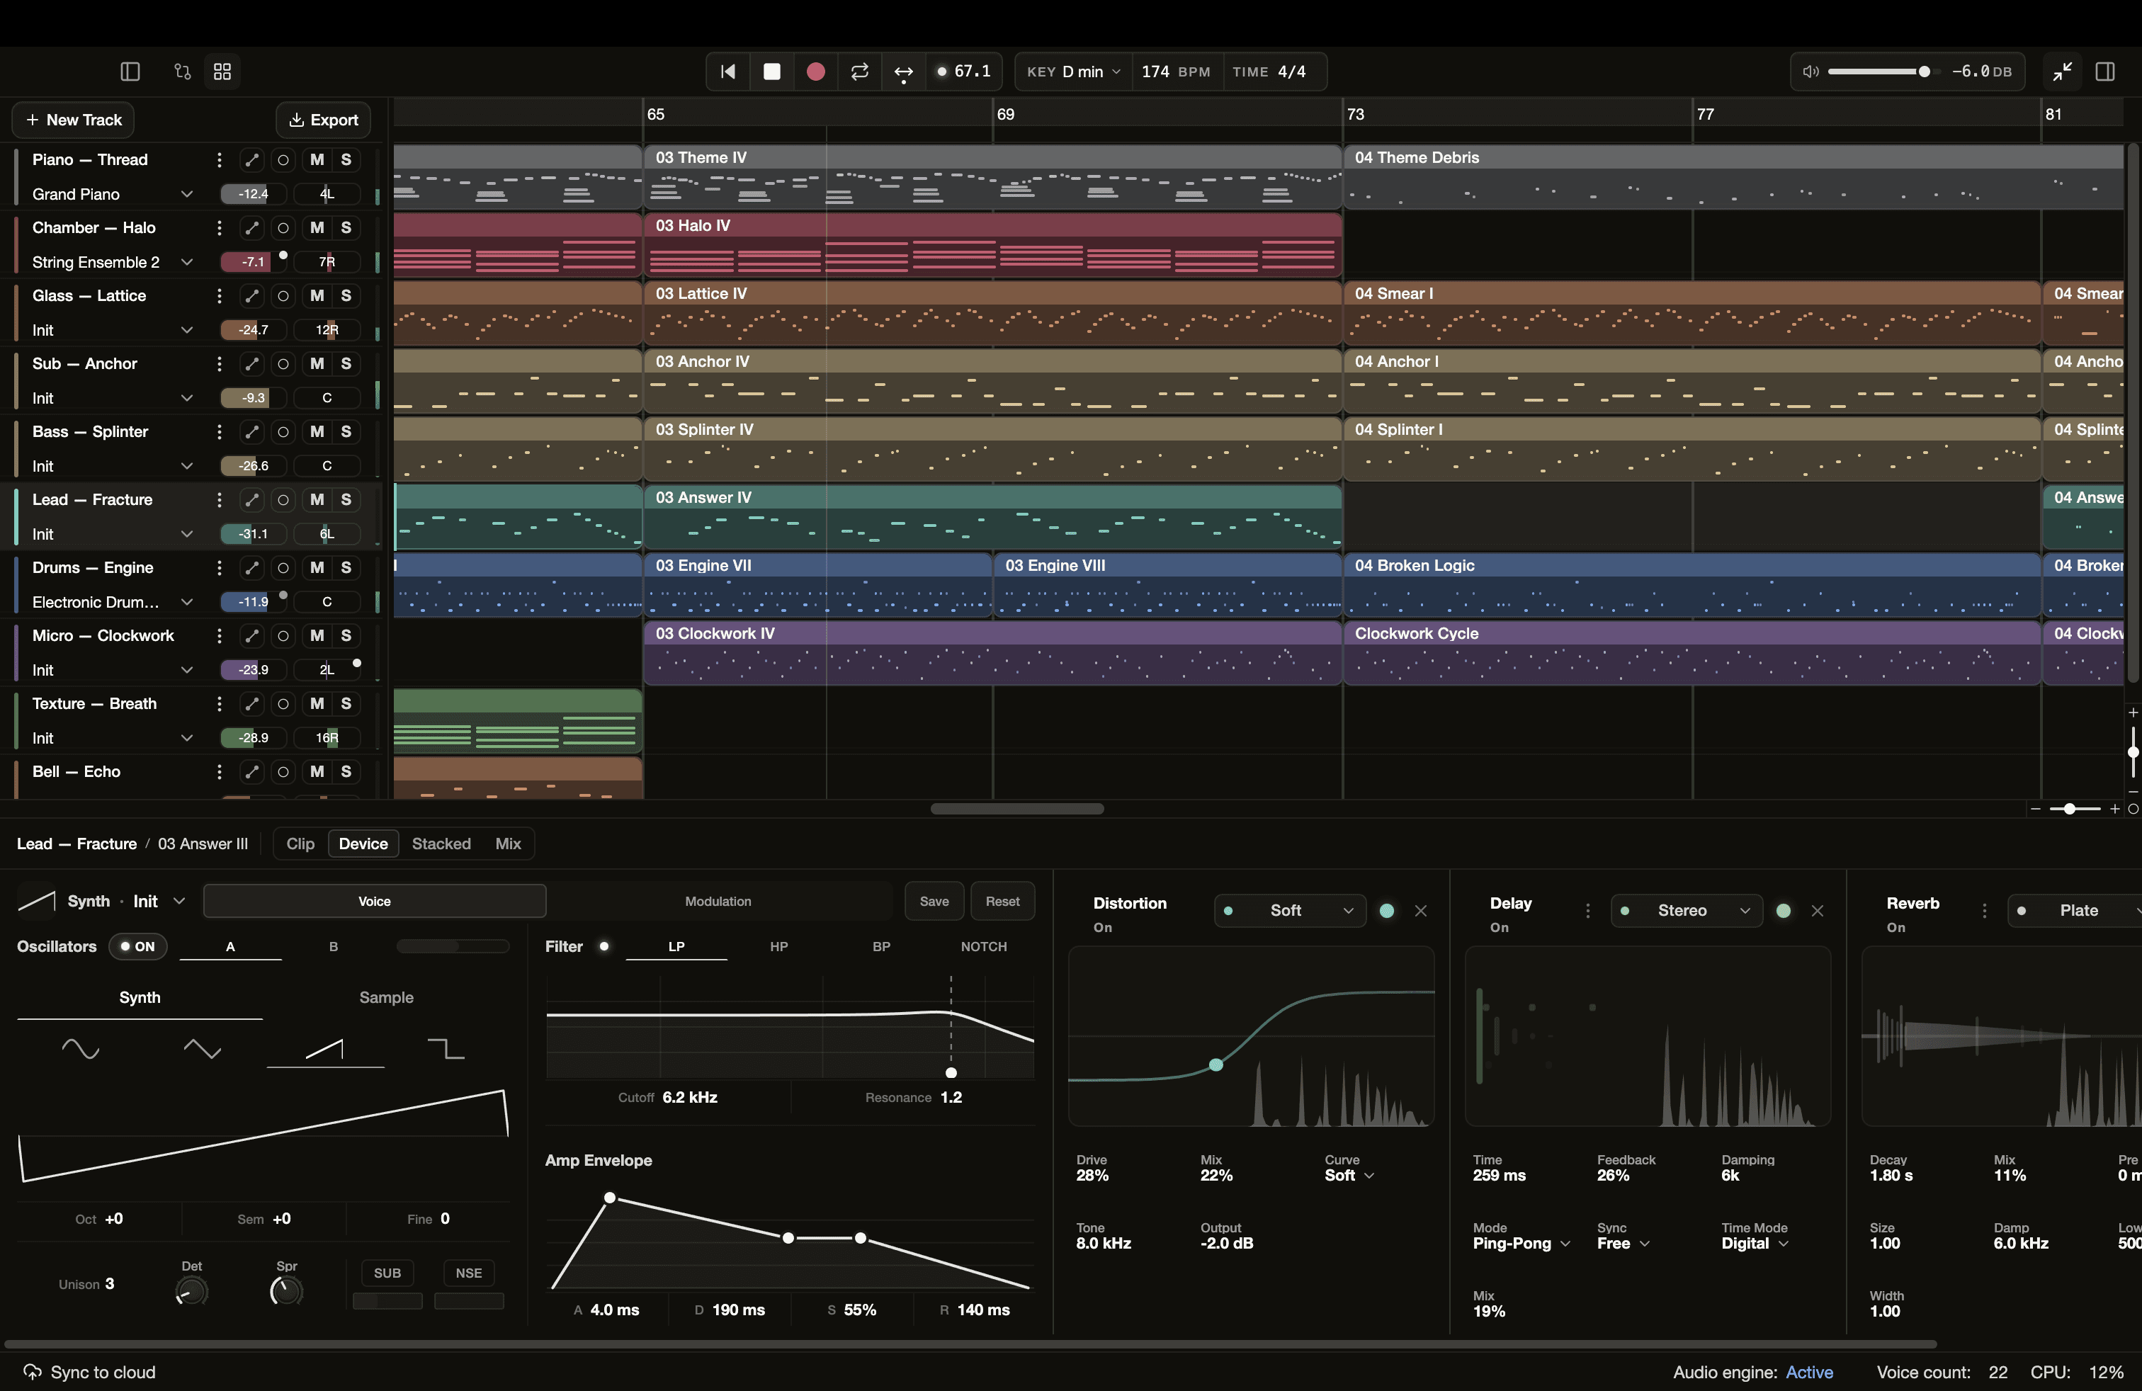Save the synth preset
Image resolution: width=2142 pixels, height=1391 pixels.
point(934,902)
